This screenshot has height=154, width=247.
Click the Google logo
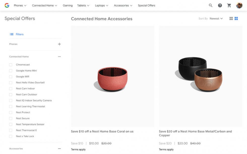pos(7,5)
